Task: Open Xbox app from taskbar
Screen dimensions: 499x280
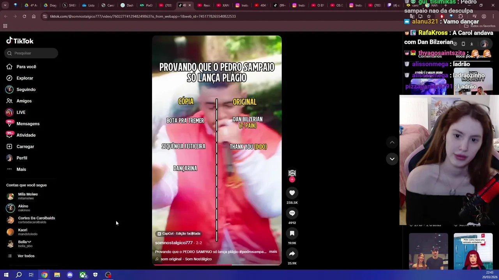Action: coord(83,275)
